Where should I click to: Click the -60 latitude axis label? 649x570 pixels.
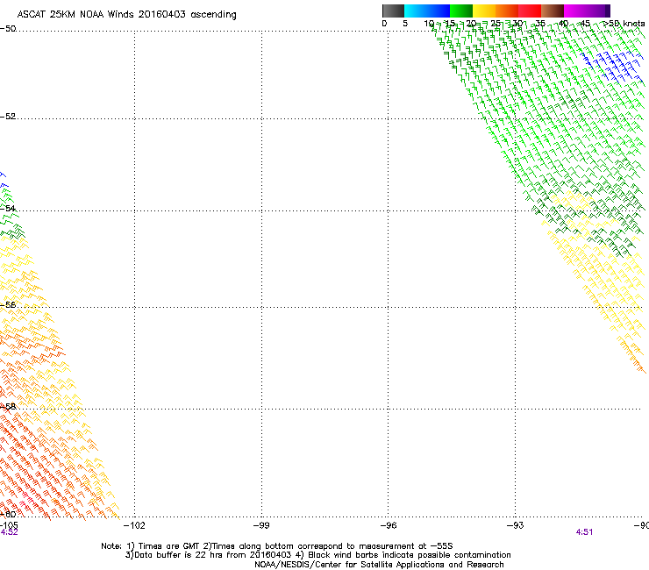[8, 514]
